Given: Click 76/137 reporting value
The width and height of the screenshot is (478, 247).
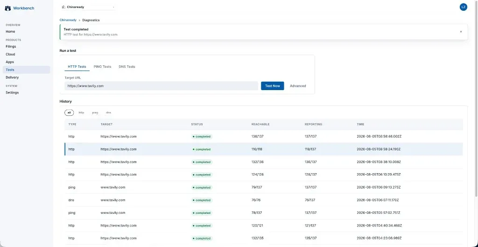Looking at the screenshot, I should coord(310,200).
